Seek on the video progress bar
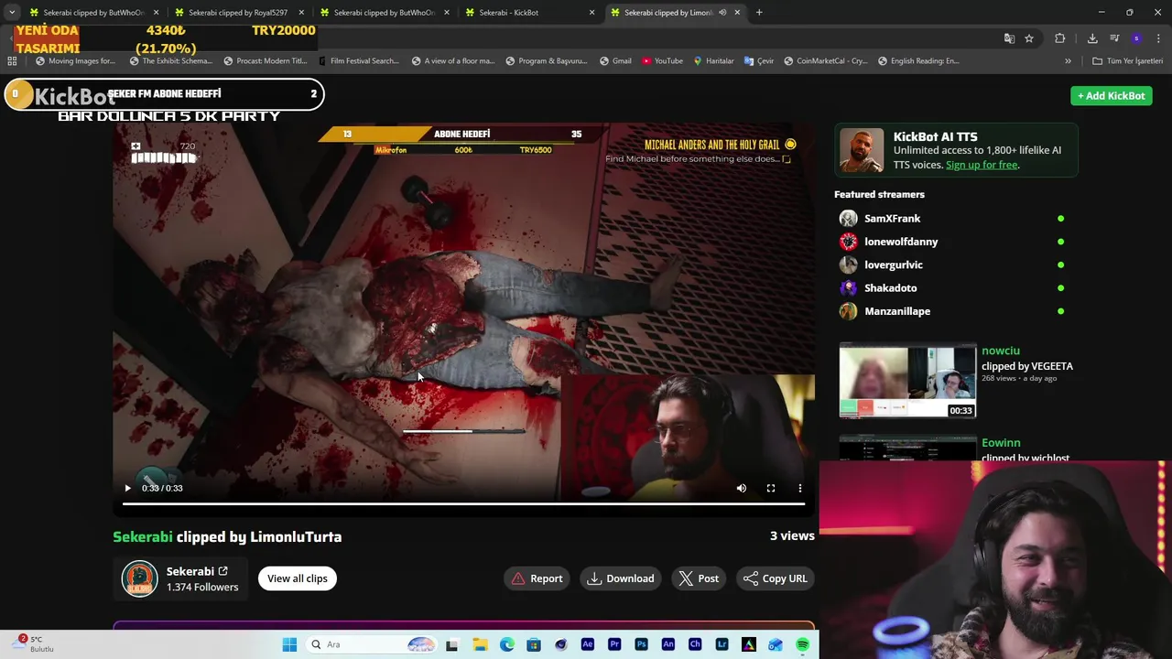Screen dimensions: 1172x659 coord(463,503)
